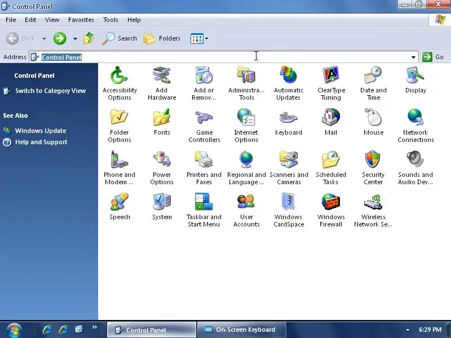
Task: Open the View menu
Action: coord(52,20)
